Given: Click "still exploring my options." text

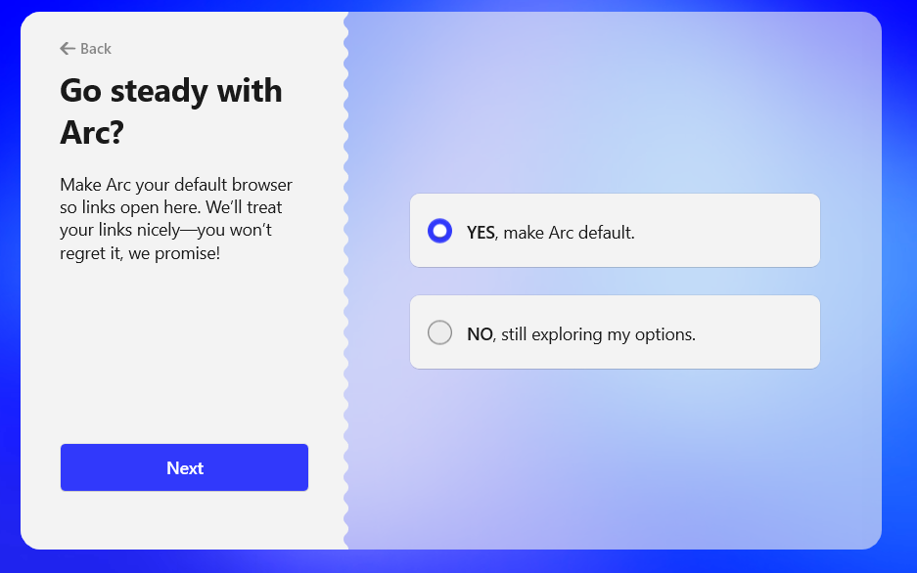Looking at the screenshot, I should [598, 334].
